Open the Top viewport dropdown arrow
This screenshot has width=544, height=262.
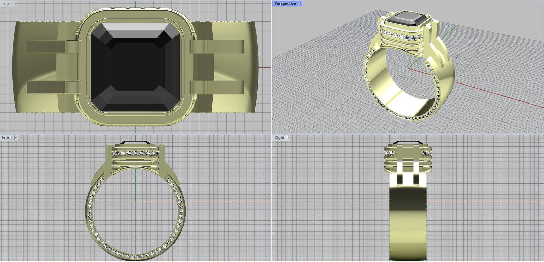13,4
